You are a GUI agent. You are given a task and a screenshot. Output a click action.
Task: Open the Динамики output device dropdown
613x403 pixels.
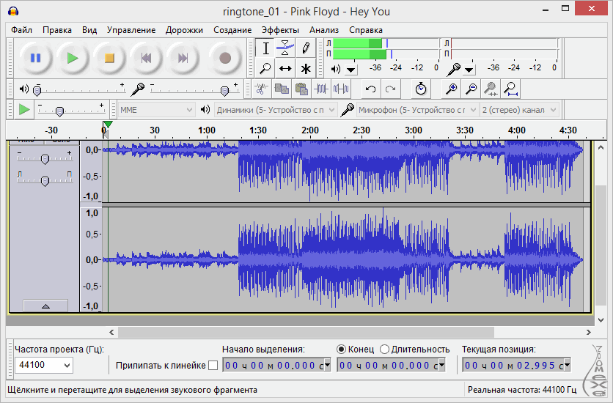coord(276,110)
